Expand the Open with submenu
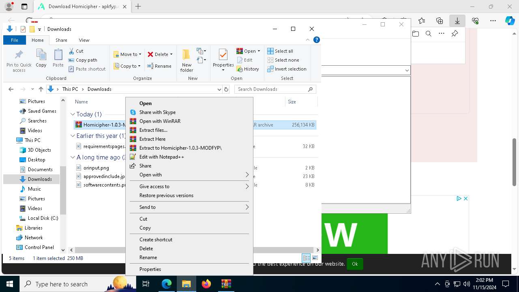The width and height of the screenshot is (519, 292). pos(189,175)
